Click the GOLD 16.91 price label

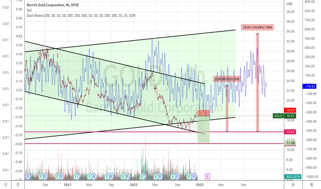click(284, 116)
